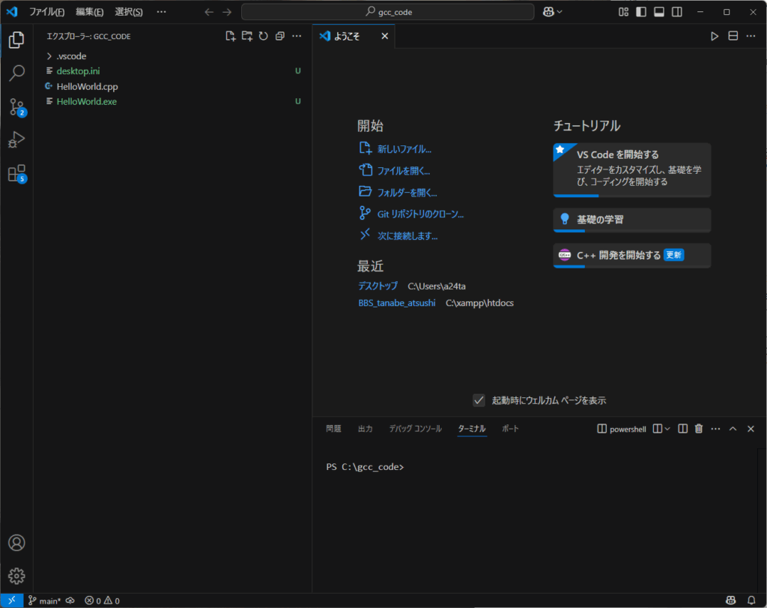Go forward using the navigation arrow
767x608 pixels.
click(227, 12)
